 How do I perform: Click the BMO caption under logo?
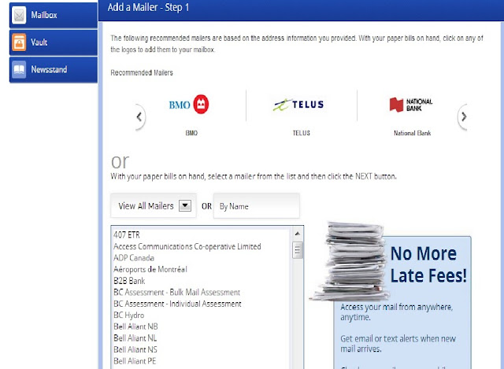(191, 133)
